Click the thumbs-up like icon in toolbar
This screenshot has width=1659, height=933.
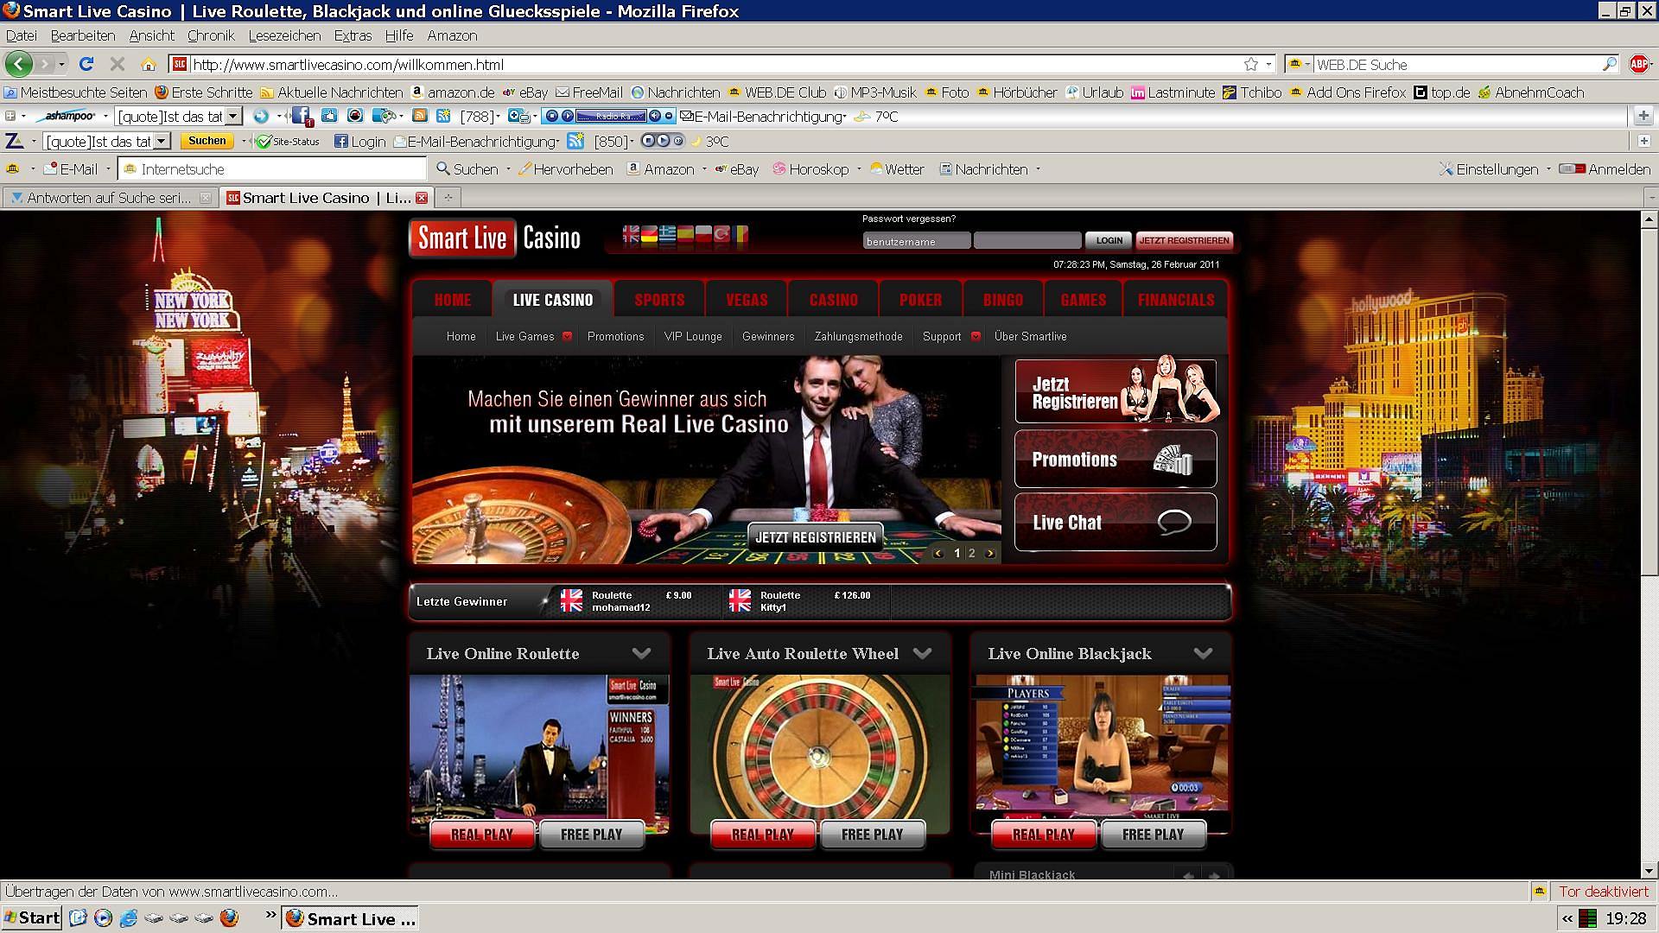(x=329, y=116)
